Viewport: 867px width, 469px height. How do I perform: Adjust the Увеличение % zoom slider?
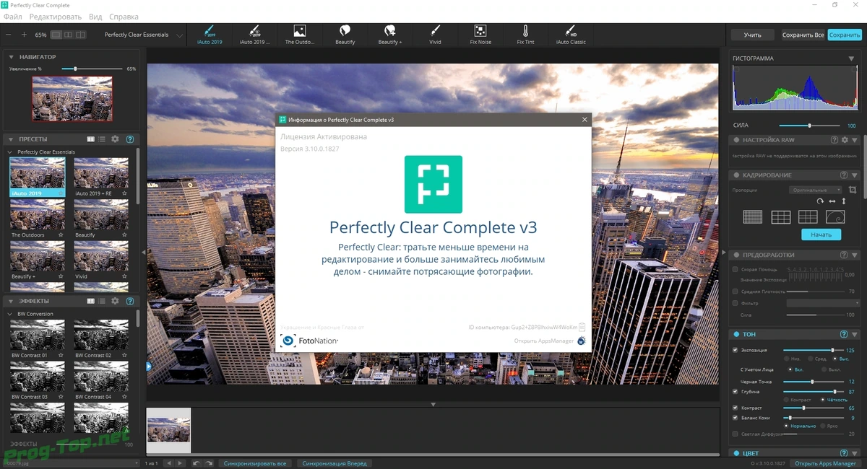click(x=91, y=69)
